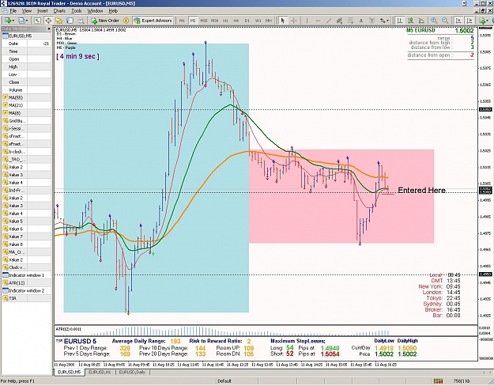
Task: Open the Help menu
Action: point(113,11)
